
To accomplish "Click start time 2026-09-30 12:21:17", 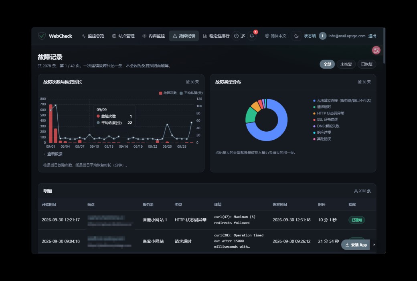I will click(x=61, y=220).
